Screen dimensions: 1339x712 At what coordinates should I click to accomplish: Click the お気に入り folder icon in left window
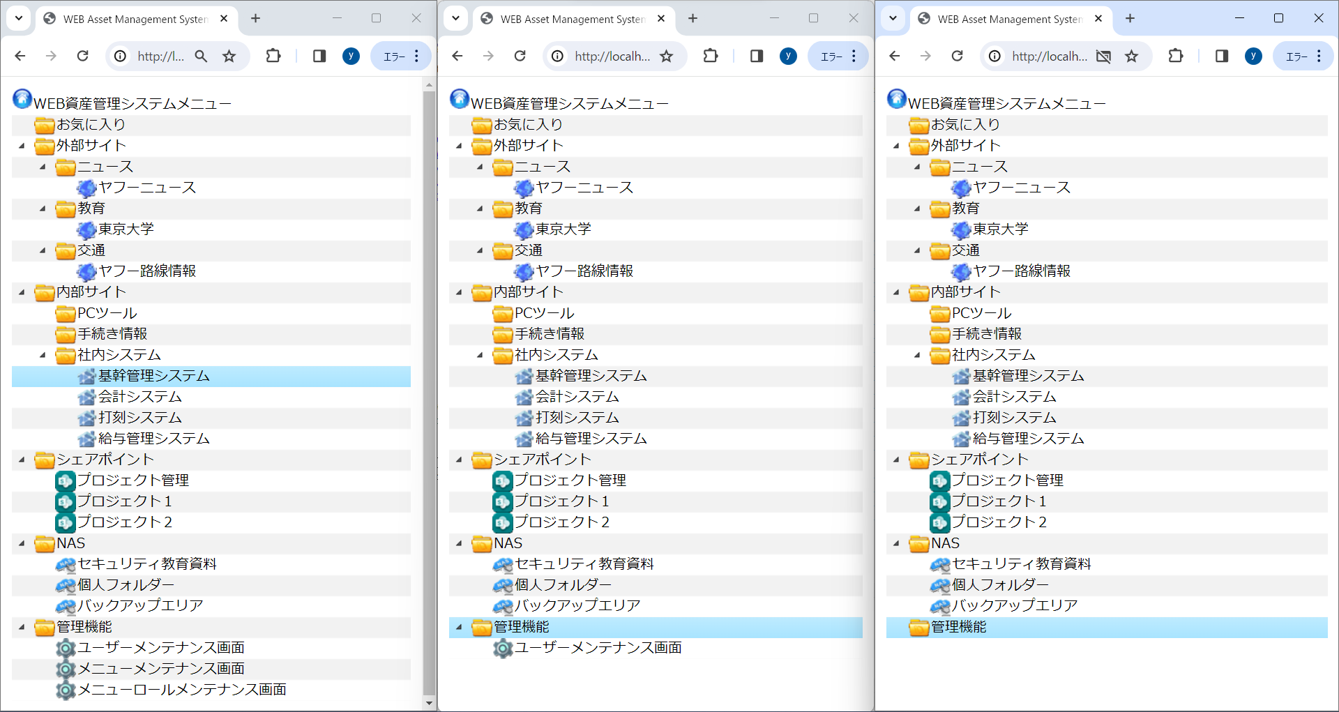pos(45,126)
